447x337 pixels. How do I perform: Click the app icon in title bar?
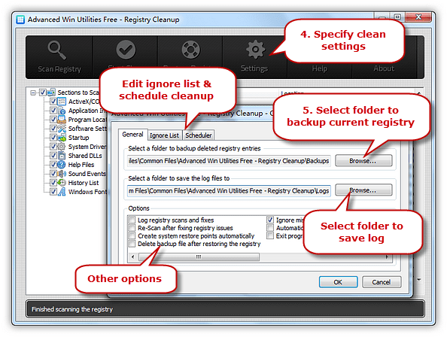[x=20, y=20]
